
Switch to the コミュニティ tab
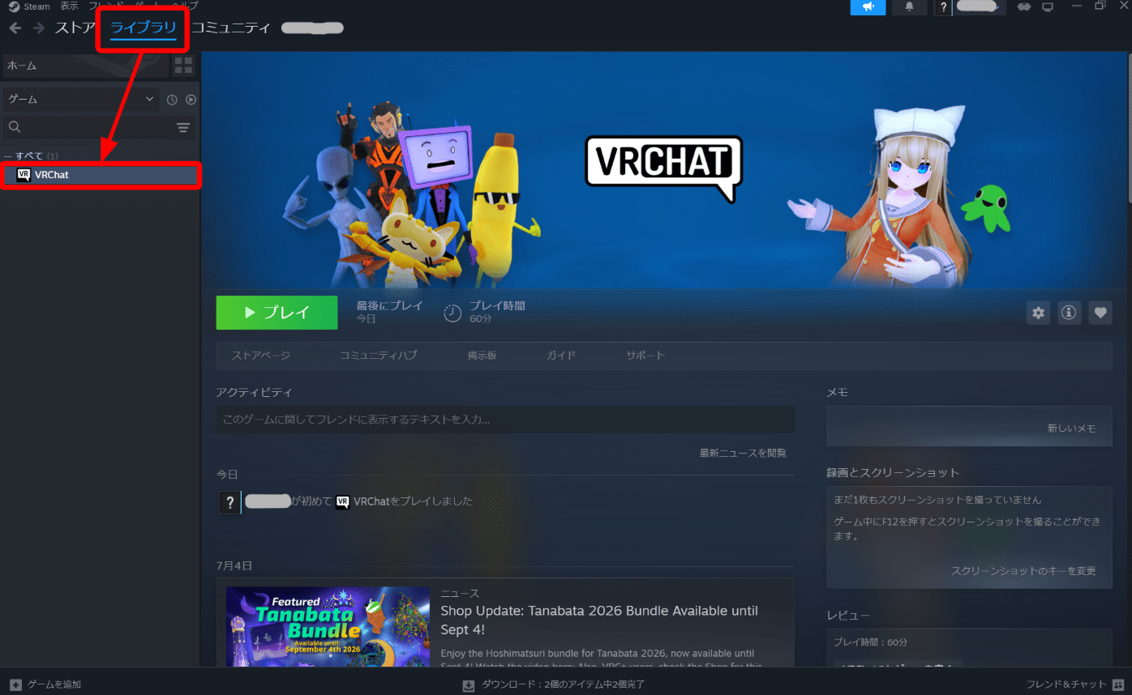pyautogui.click(x=230, y=28)
